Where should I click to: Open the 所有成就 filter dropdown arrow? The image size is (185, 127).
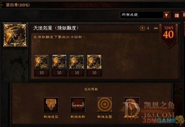click(x=166, y=15)
